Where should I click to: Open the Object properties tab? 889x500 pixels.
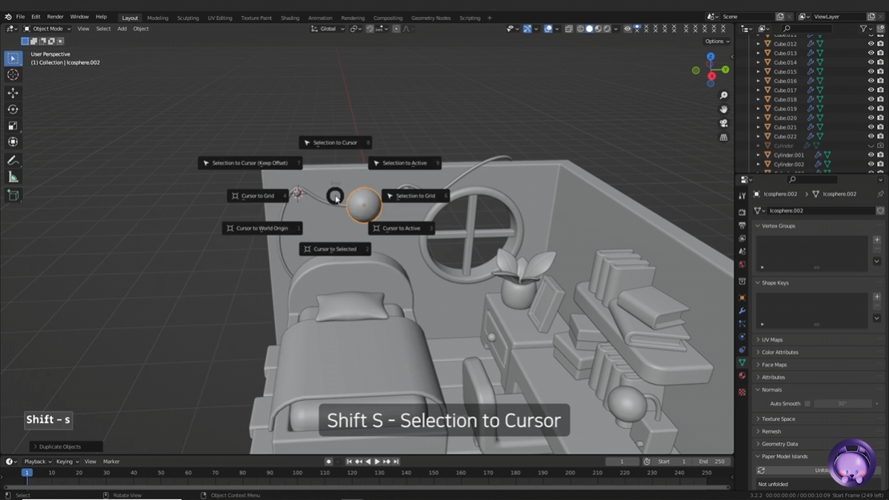coord(742,298)
